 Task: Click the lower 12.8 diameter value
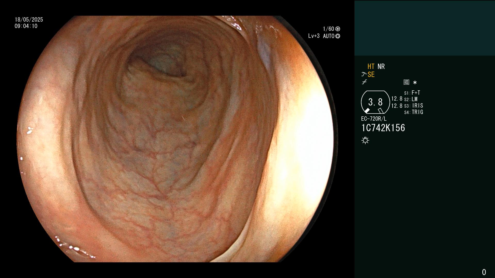397,106
